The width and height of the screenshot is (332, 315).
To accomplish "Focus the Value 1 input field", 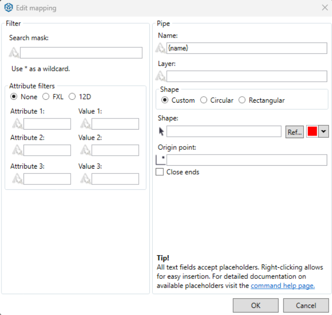I will (x=115, y=124).
